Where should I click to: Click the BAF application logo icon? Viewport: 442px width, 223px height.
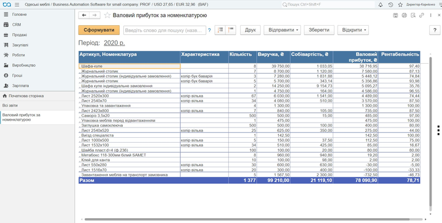coord(7,4)
